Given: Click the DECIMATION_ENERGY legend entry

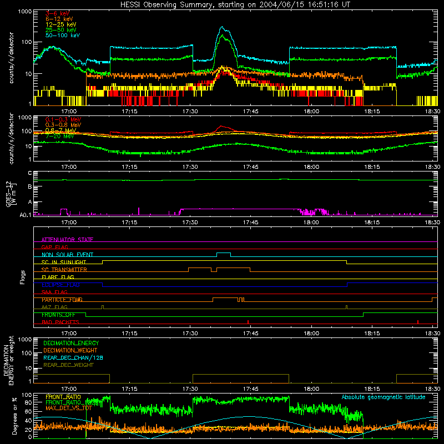Looking at the screenshot, I should click(x=71, y=343).
